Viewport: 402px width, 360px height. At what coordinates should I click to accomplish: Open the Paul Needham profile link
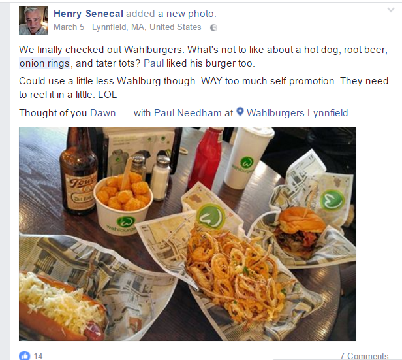point(188,113)
